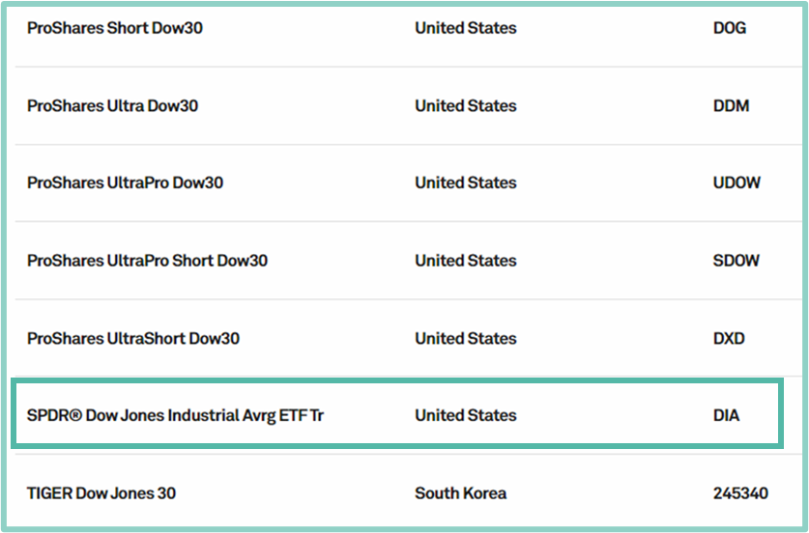This screenshot has width=809, height=533.
Task: Click United States in the DXD row
Action: pyautogui.click(x=466, y=338)
